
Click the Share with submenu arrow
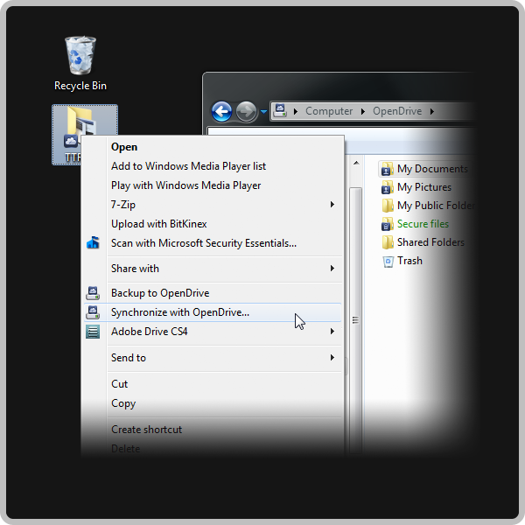332,269
